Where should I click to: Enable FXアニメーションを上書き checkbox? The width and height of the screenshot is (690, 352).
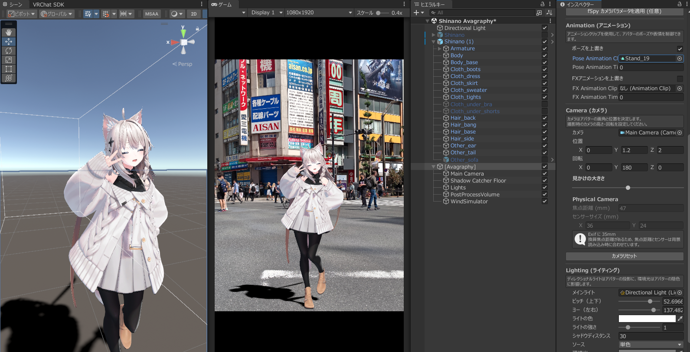[x=680, y=78]
